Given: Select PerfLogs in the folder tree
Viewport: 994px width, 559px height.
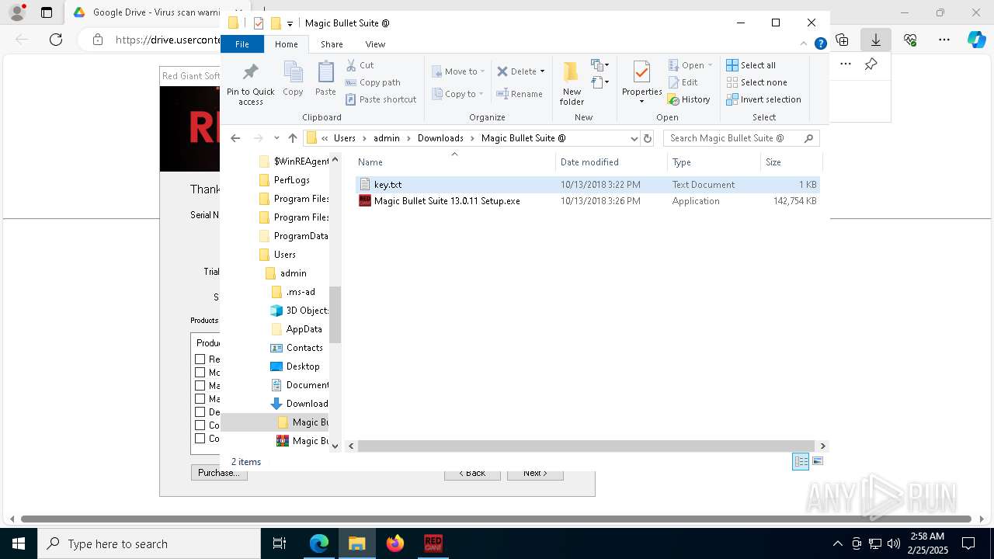Looking at the screenshot, I should coord(291,180).
